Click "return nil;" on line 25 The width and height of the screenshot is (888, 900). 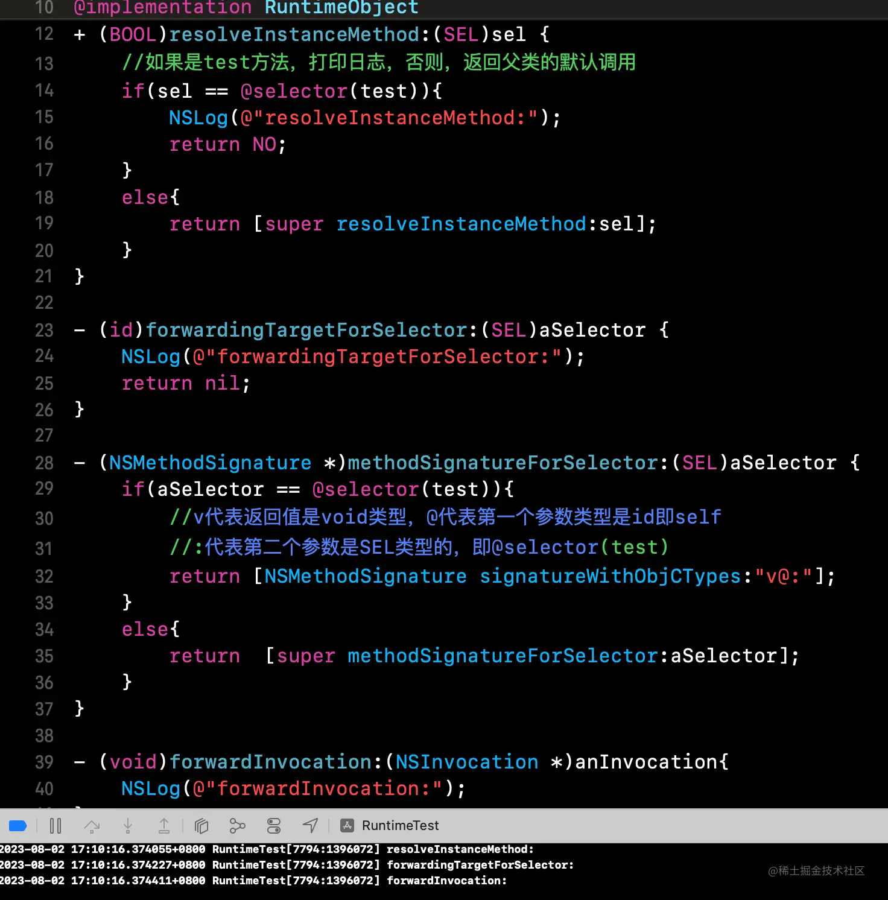tap(186, 383)
